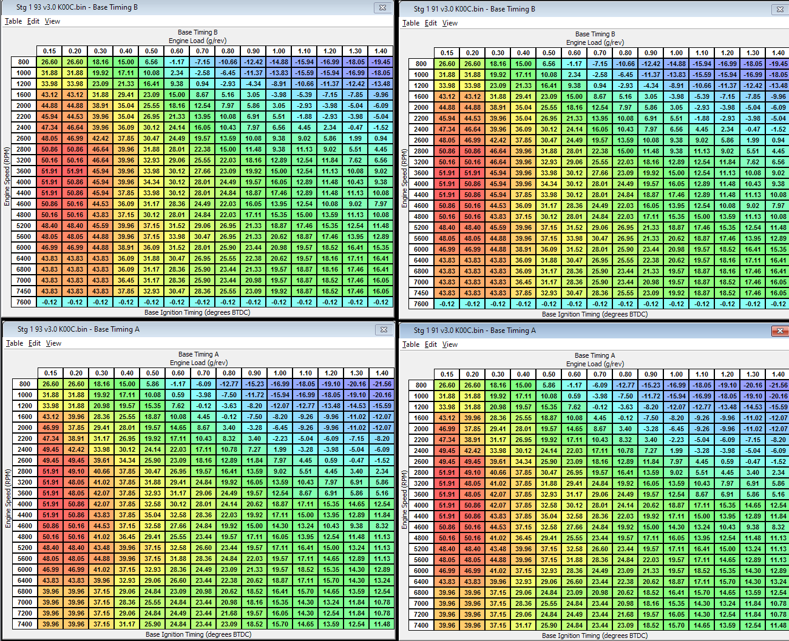The width and height of the screenshot is (789, 641).
Task: Close the Stg 1 93 Base Timing A window
Action: pyautogui.click(x=384, y=329)
